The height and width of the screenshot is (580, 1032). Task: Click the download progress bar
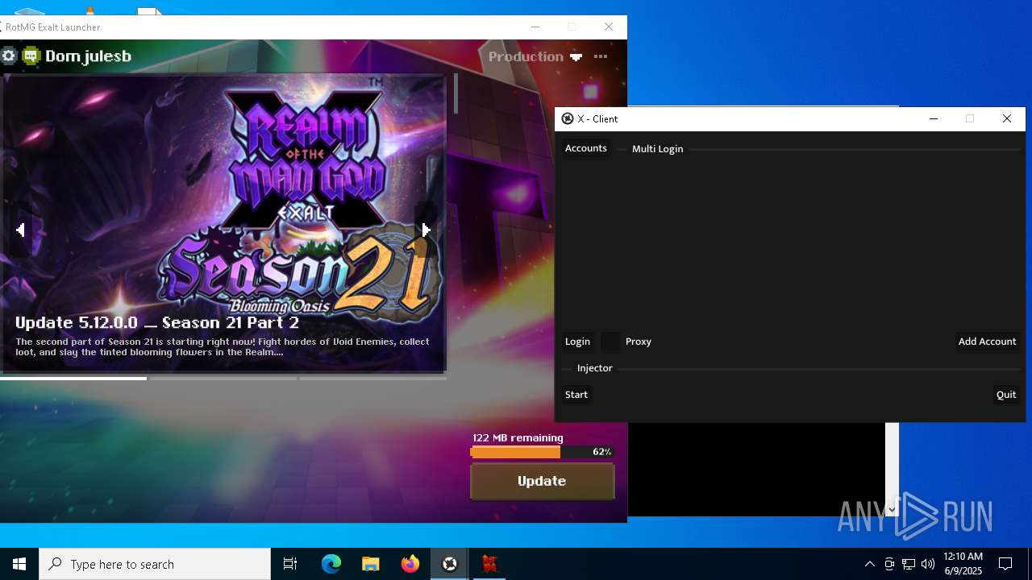542,452
